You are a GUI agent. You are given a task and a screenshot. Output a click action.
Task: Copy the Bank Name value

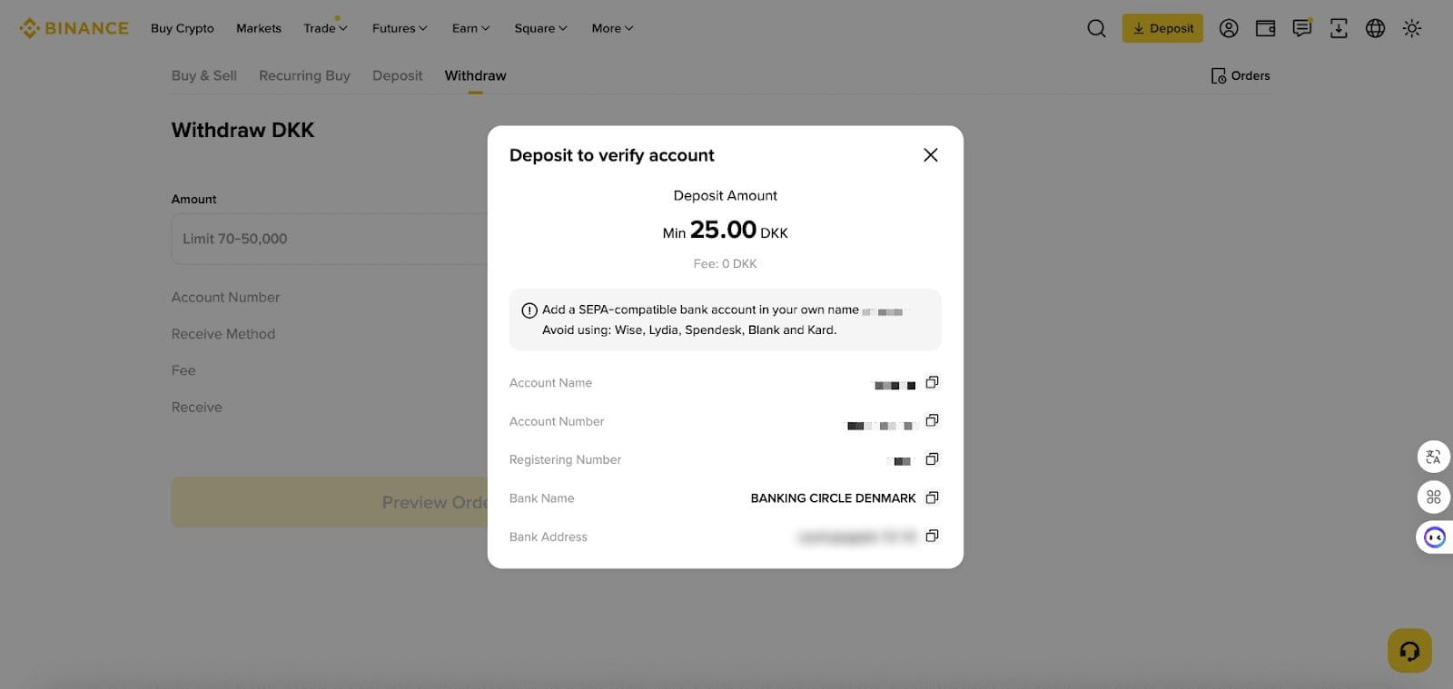[932, 497]
